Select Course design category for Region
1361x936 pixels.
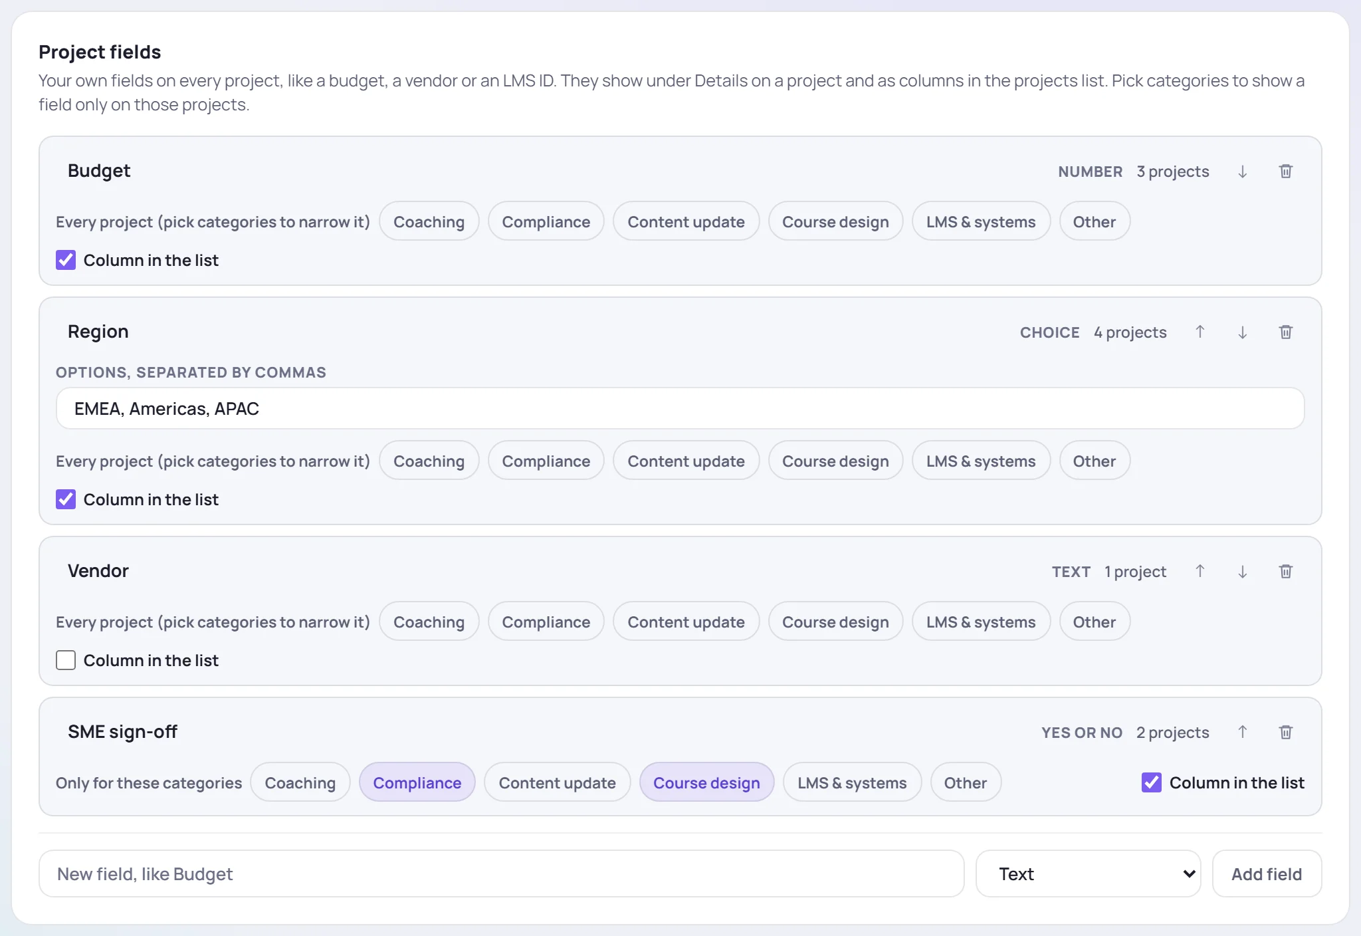[x=835, y=461]
